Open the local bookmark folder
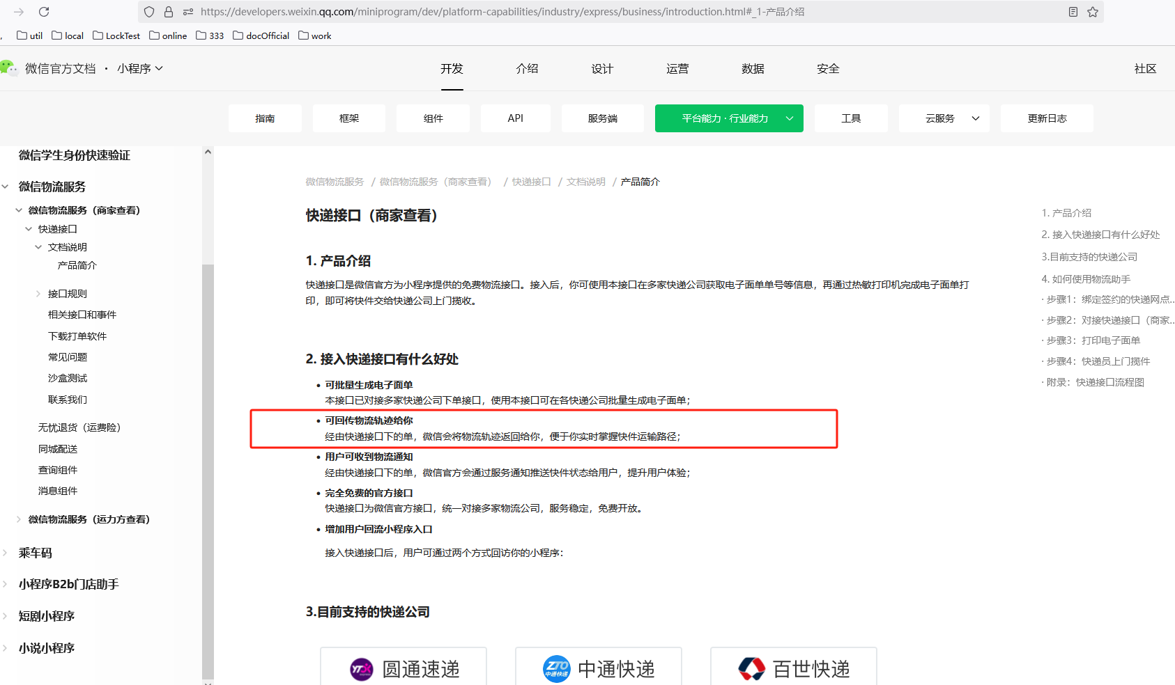 point(68,36)
